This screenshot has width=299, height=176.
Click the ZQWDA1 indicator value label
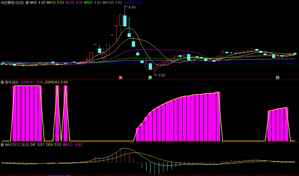click(x=32, y=82)
